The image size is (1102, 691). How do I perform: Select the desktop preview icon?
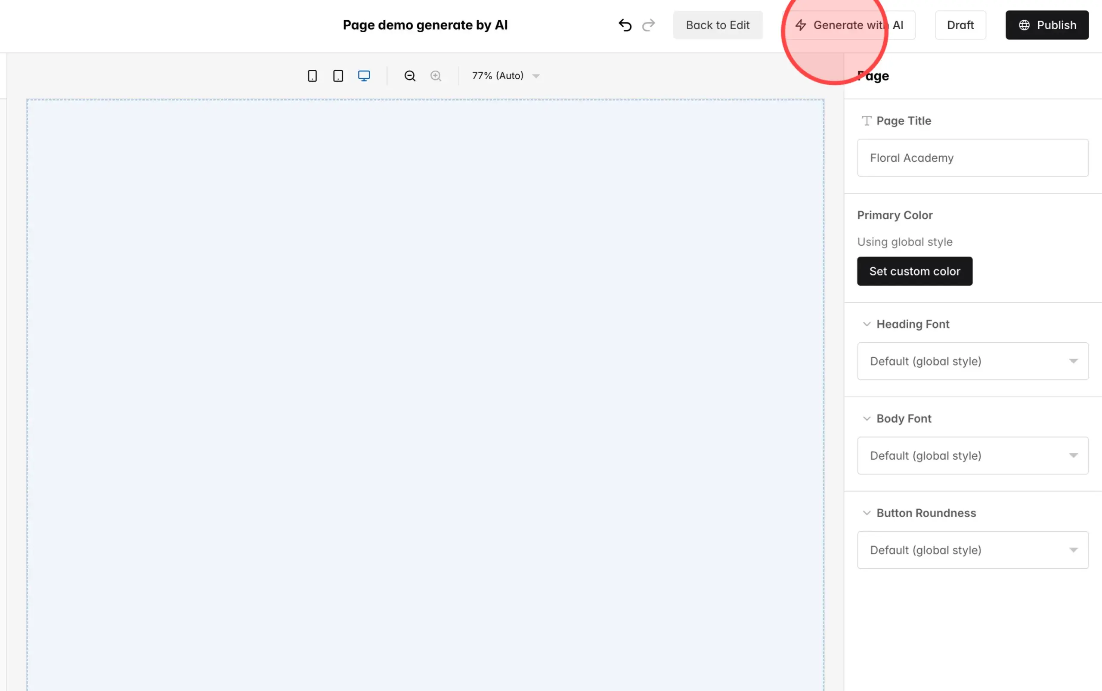coord(364,76)
